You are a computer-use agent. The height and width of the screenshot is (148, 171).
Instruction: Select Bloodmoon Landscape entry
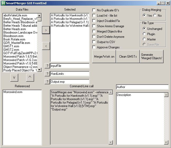click(x=20, y=33)
